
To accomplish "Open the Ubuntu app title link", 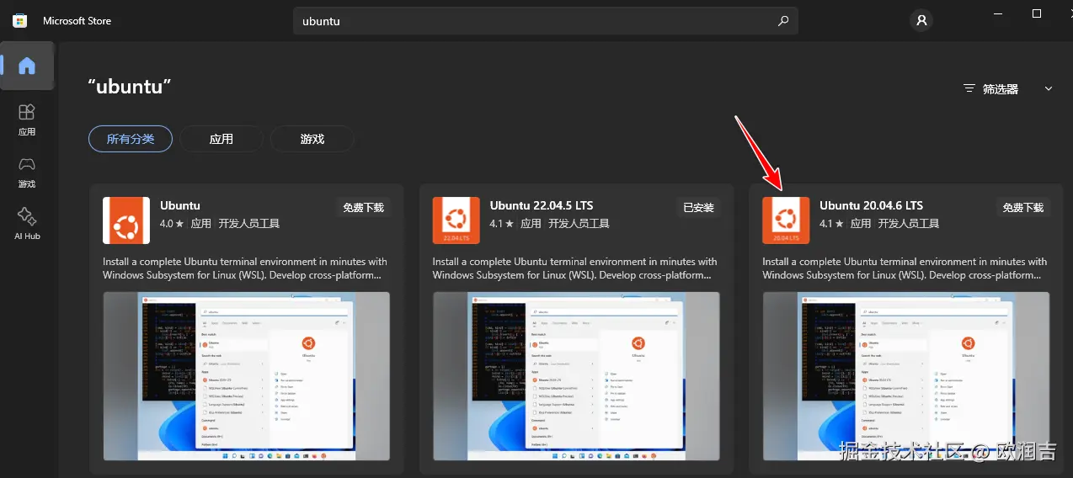I will click(180, 205).
